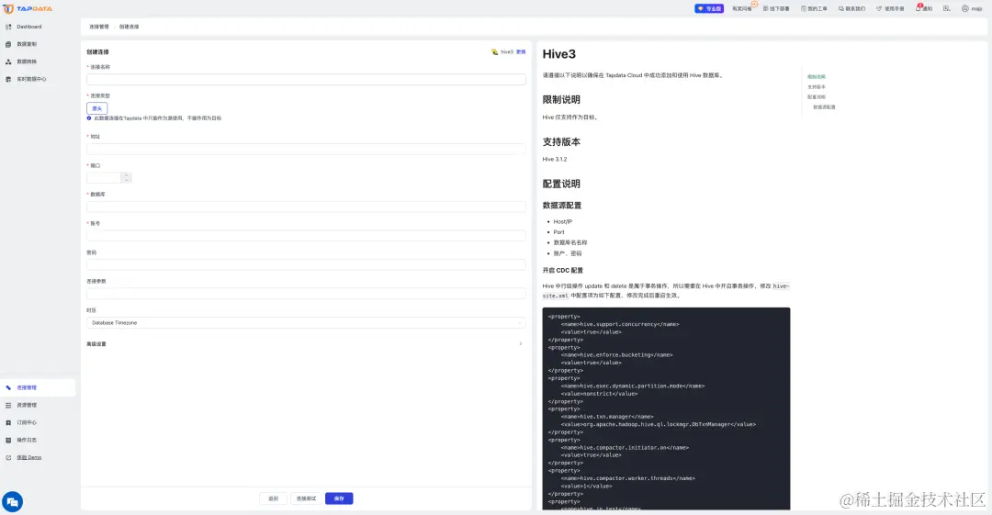992x515 pixels.
Task: Focus the 账号 account input field
Action: coord(306,235)
